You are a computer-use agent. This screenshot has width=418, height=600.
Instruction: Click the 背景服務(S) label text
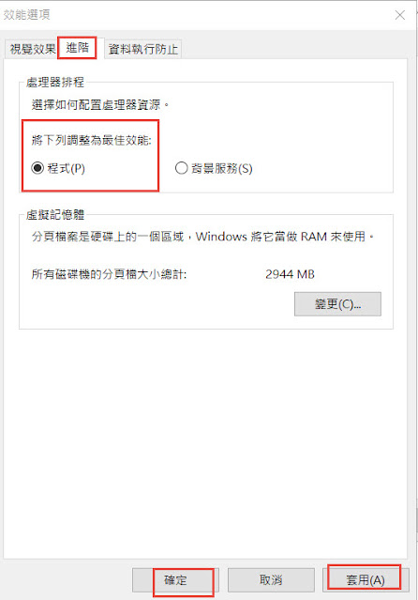pos(222,168)
